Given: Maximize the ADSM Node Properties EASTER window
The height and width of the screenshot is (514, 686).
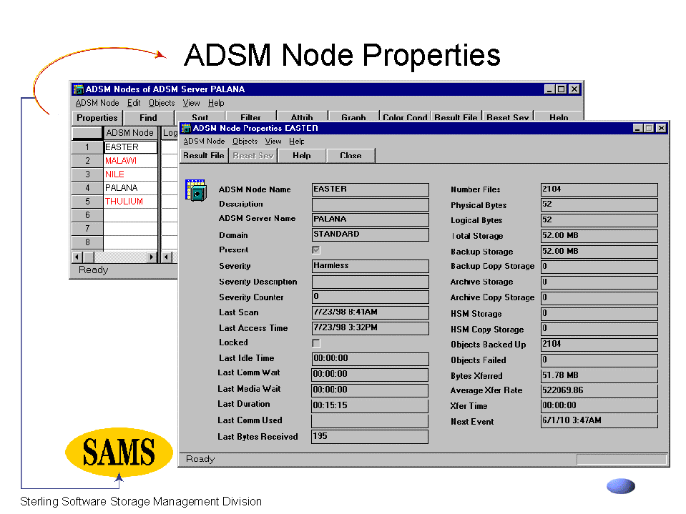Looking at the screenshot, I should click(649, 128).
